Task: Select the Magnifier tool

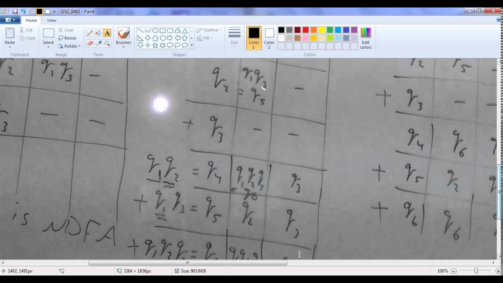Action: pyautogui.click(x=107, y=43)
